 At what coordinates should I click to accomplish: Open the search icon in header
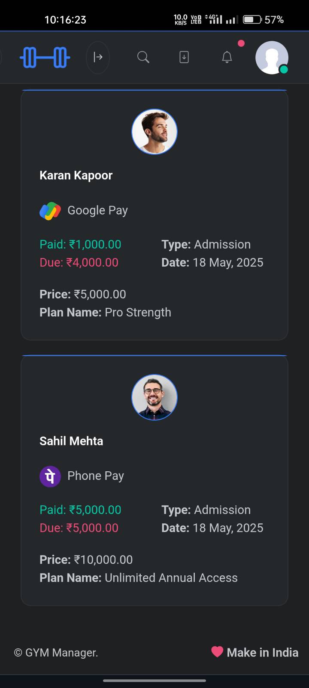(x=143, y=57)
